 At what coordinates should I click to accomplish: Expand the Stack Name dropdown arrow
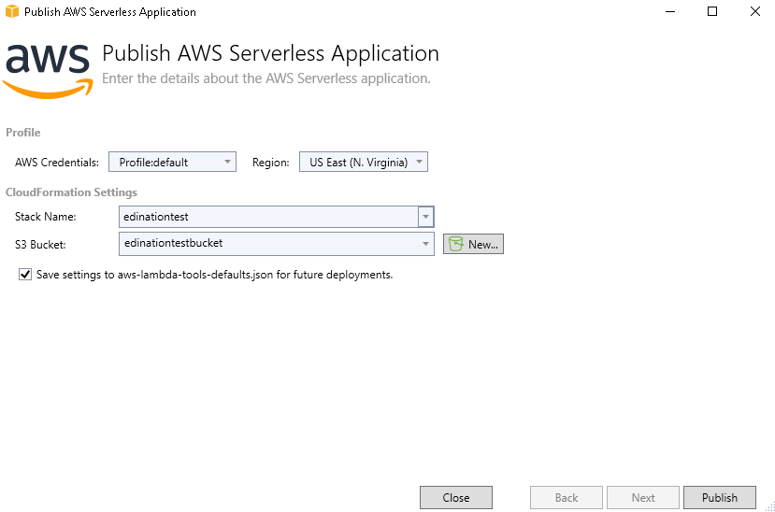point(425,217)
